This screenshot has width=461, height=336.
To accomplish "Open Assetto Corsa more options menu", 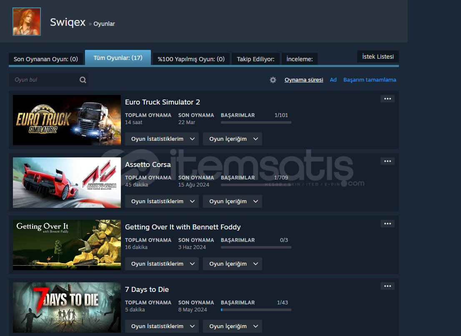I will [388, 161].
